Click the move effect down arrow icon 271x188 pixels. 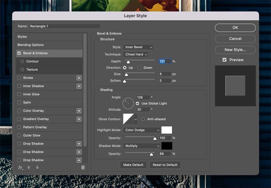(x=37, y=168)
